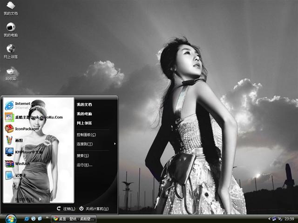Click the network tray icon

tap(274, 219)
